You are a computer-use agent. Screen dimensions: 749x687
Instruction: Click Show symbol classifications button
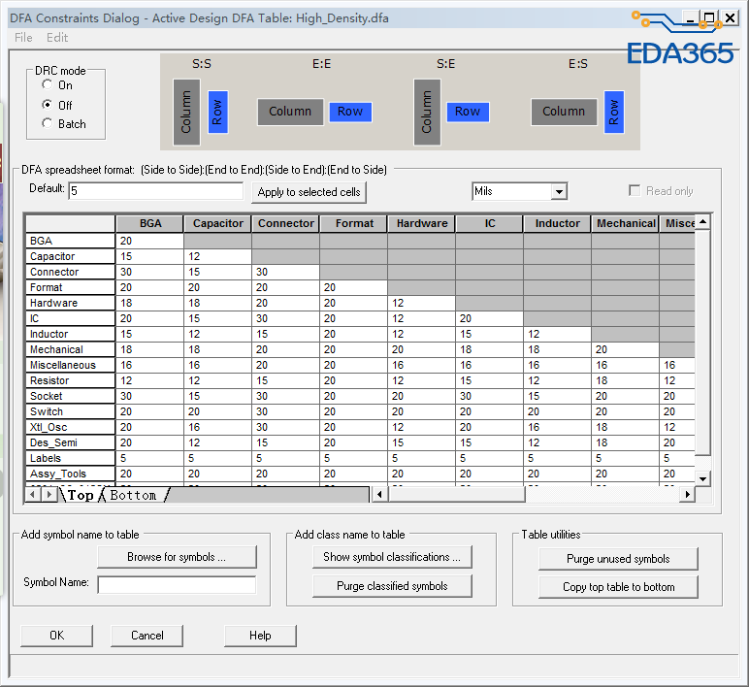392,557
